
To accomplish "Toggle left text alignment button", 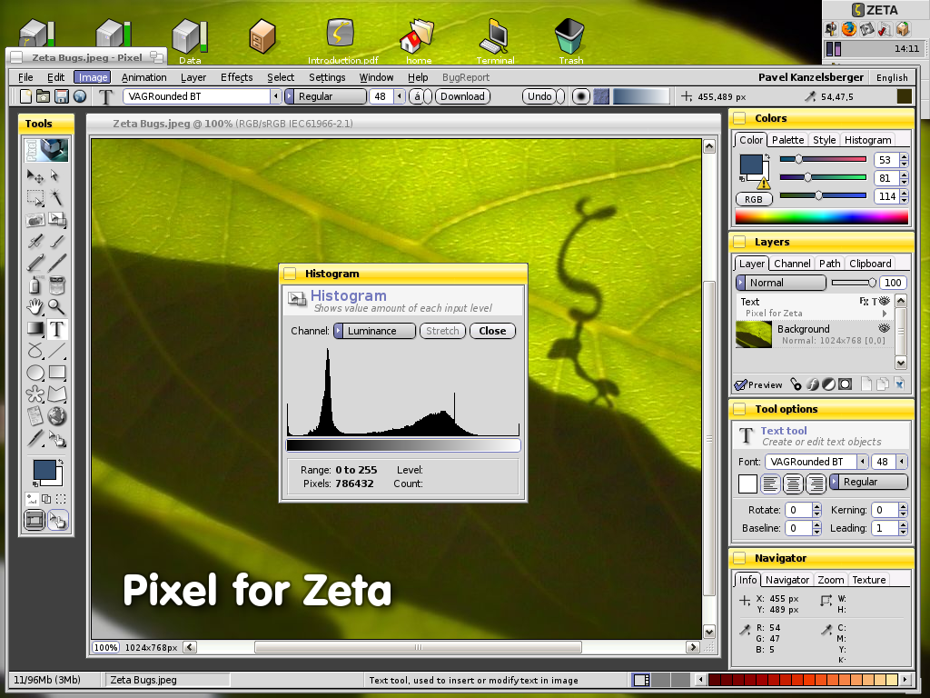I will 770,484.
